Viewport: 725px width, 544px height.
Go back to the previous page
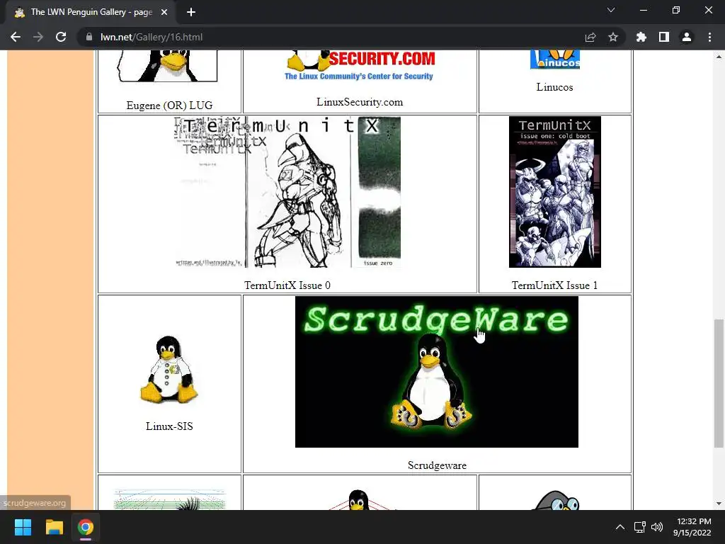(x=16, y=37)
